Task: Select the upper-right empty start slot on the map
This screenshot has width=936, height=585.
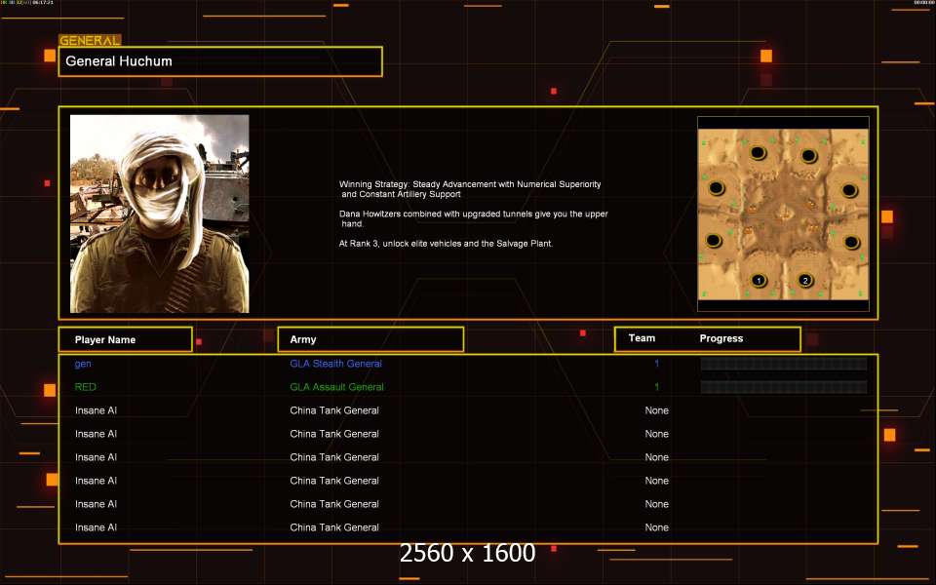Action: 808,156
